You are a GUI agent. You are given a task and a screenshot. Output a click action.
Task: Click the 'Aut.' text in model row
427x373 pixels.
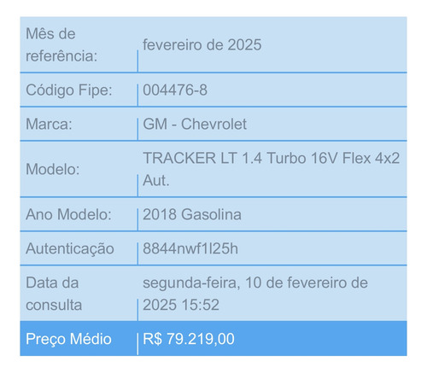(156, 181)
